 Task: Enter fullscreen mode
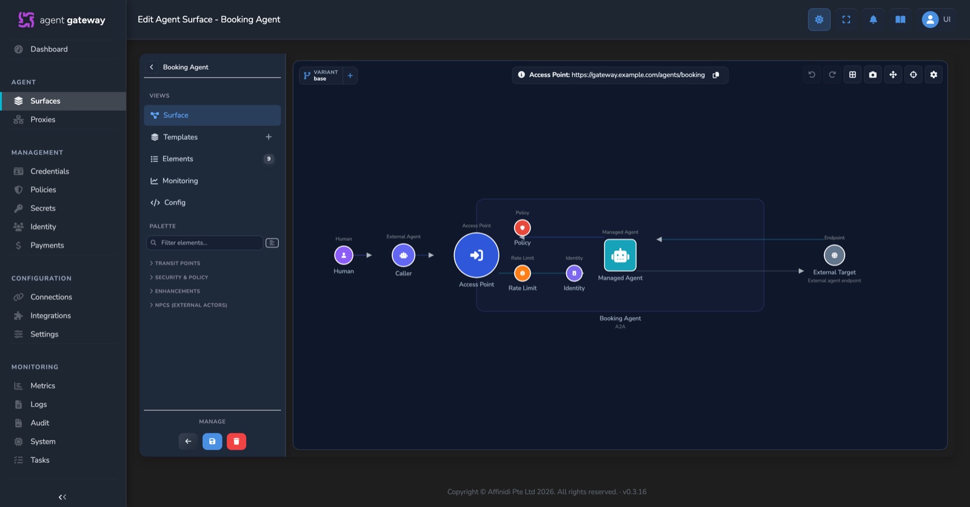click(846, 19)
